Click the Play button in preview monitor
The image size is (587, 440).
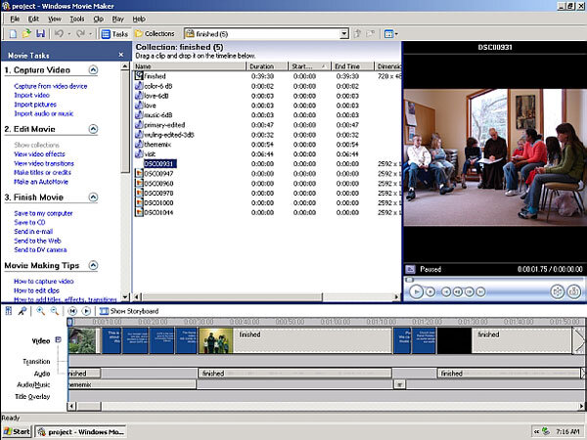(416, 291)
